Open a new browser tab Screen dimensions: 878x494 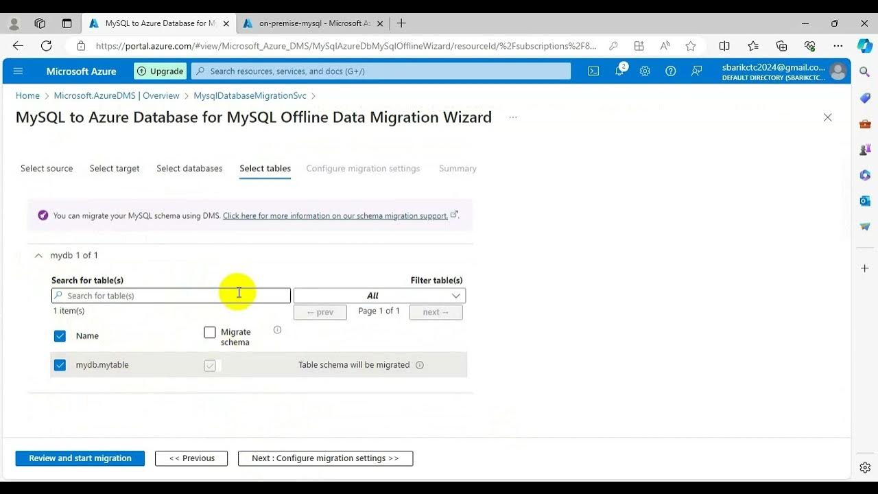[x=401, y=23]
